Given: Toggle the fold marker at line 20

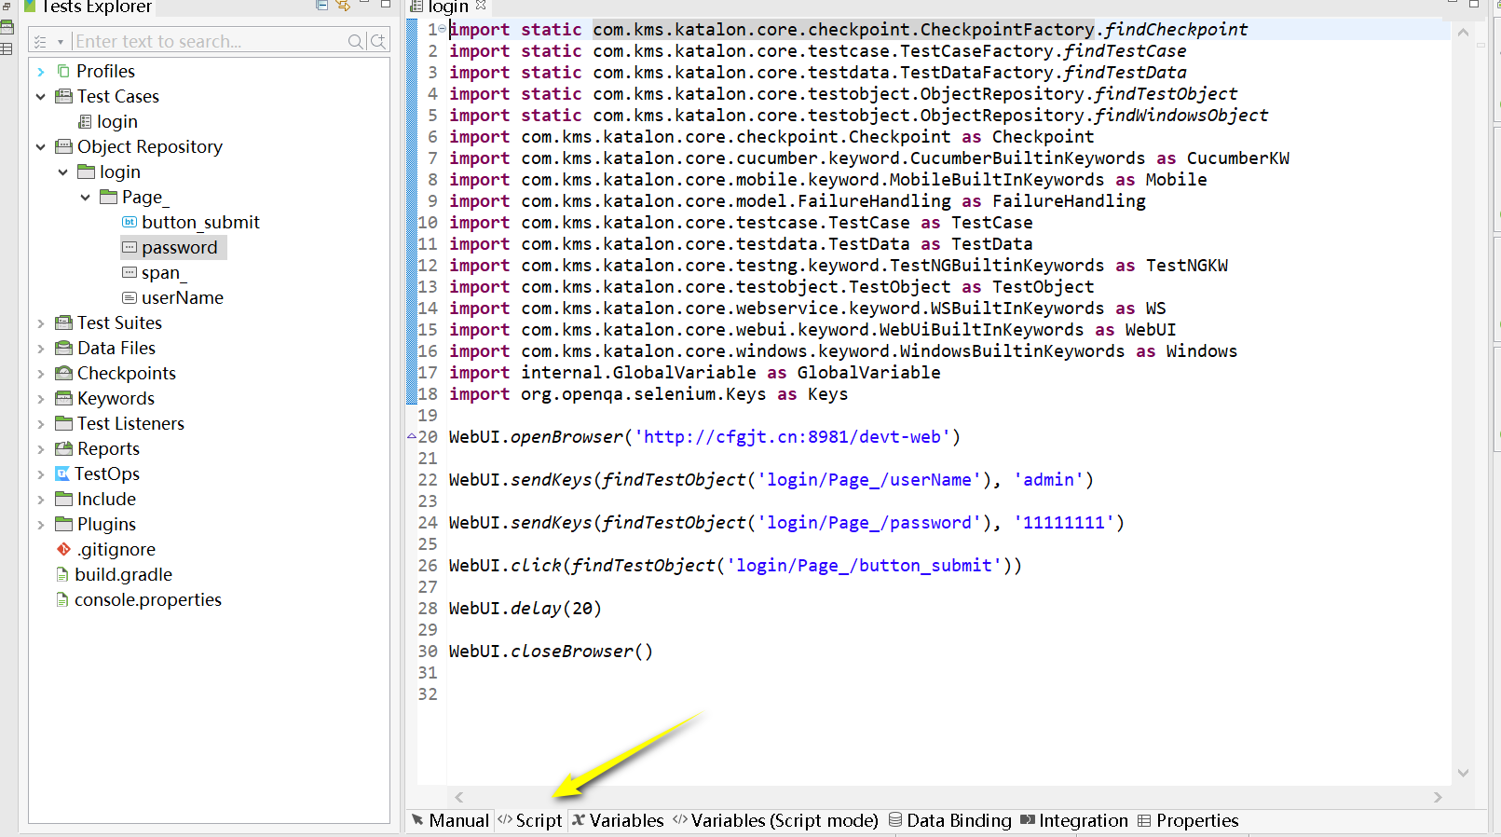Looking at the screenshot, I should (x=412, y=436).
